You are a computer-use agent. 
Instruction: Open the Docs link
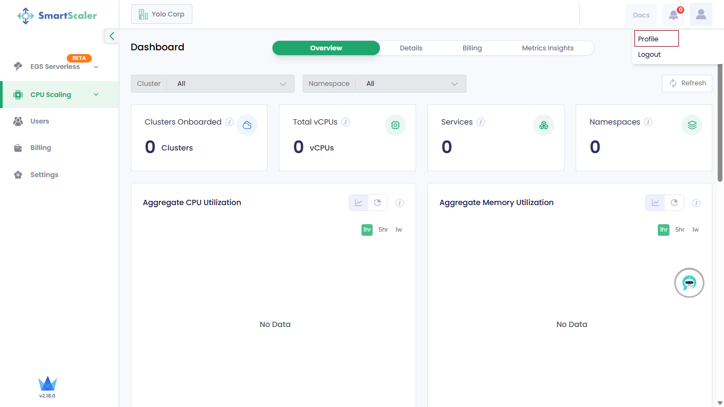point(641,15)
